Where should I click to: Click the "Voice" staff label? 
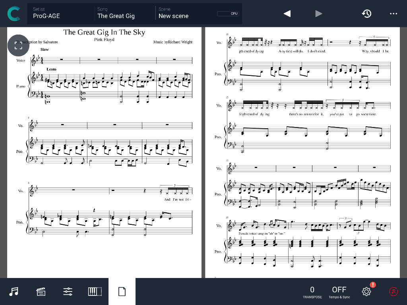(x=21, y=60)
